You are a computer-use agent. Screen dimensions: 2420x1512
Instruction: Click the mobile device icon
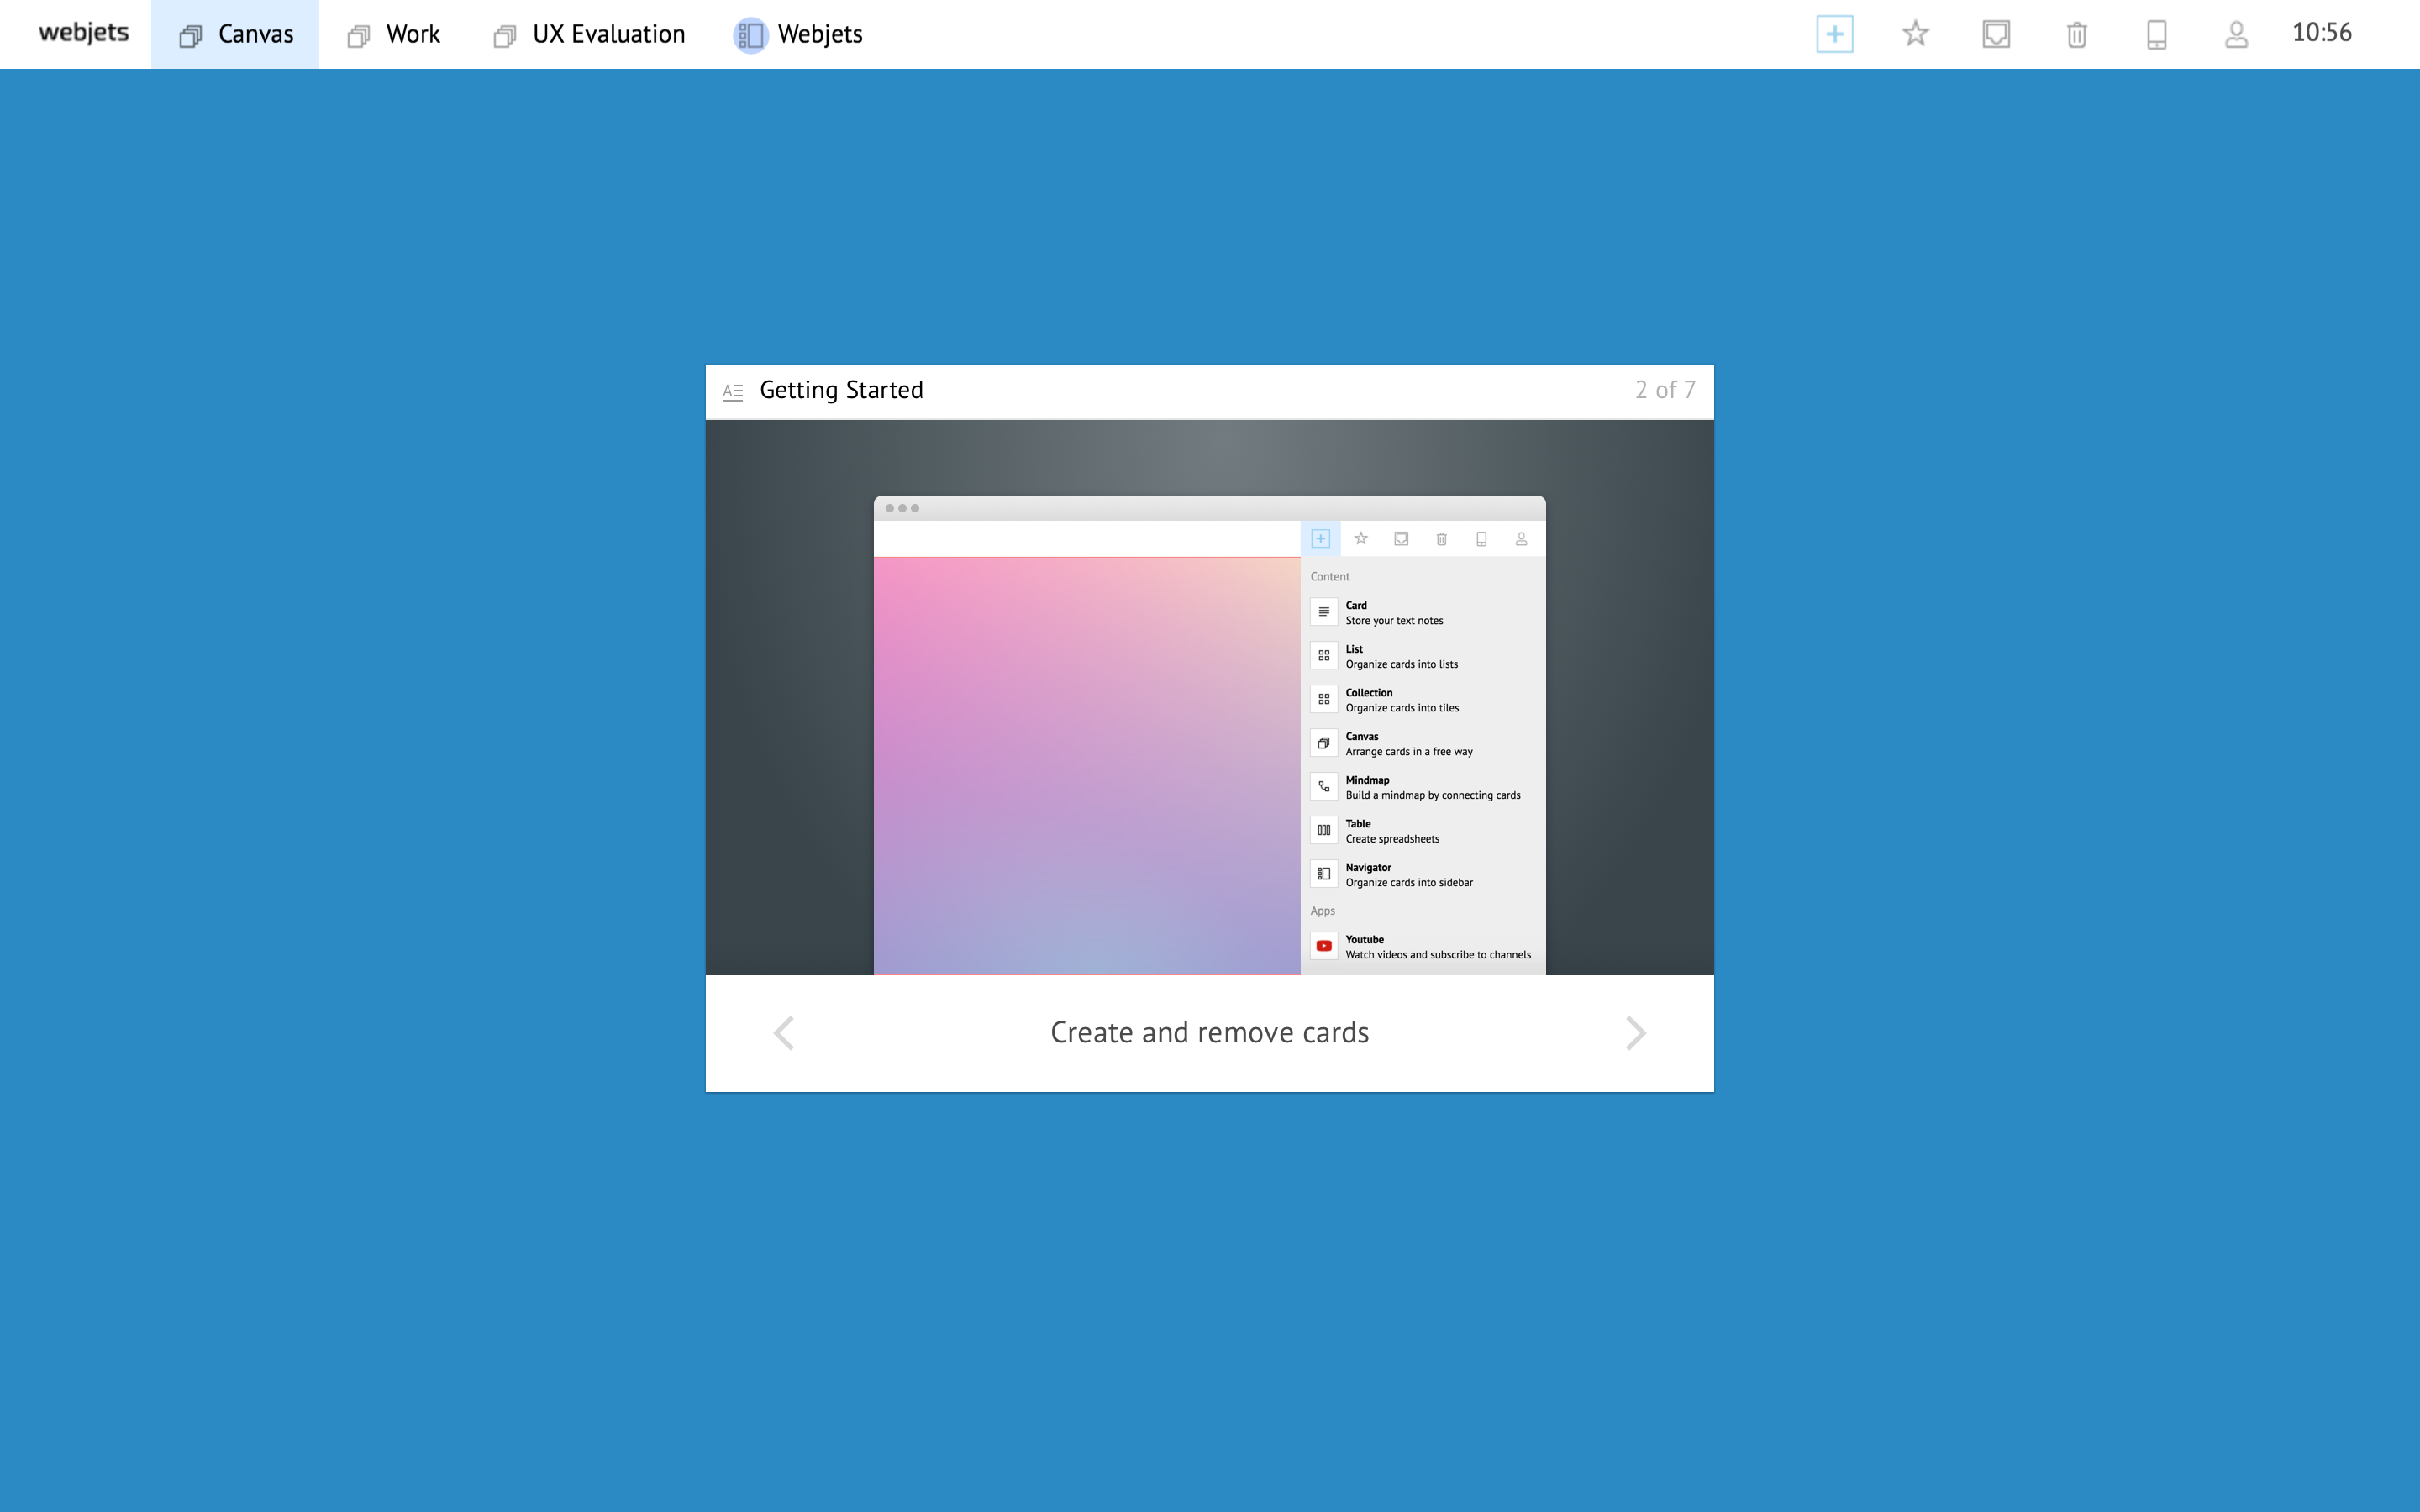click(x=2157, y=35)
